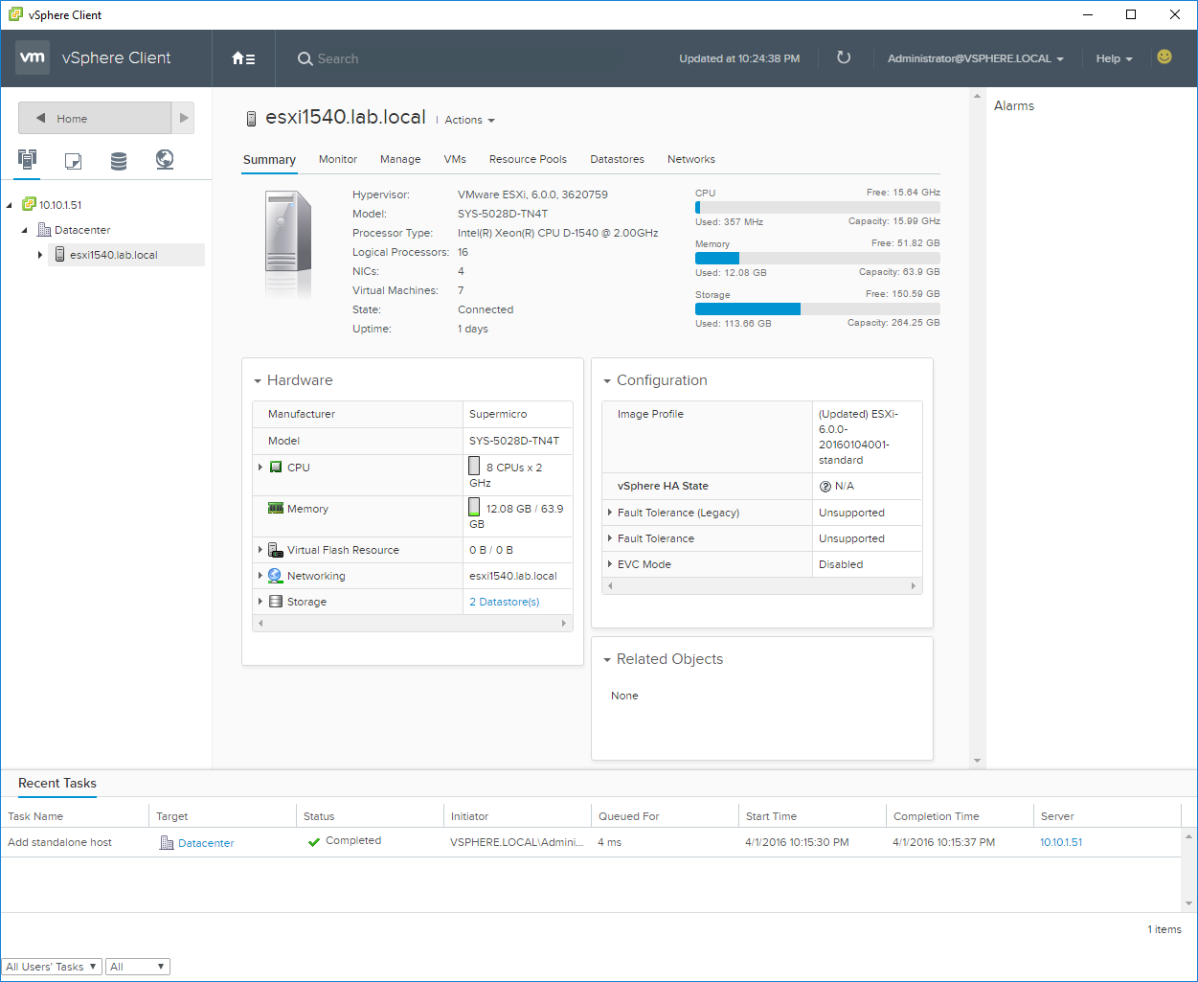Click the smiley feedback icon
This screenshot has width=1198, height=982.
(1164, 57)
